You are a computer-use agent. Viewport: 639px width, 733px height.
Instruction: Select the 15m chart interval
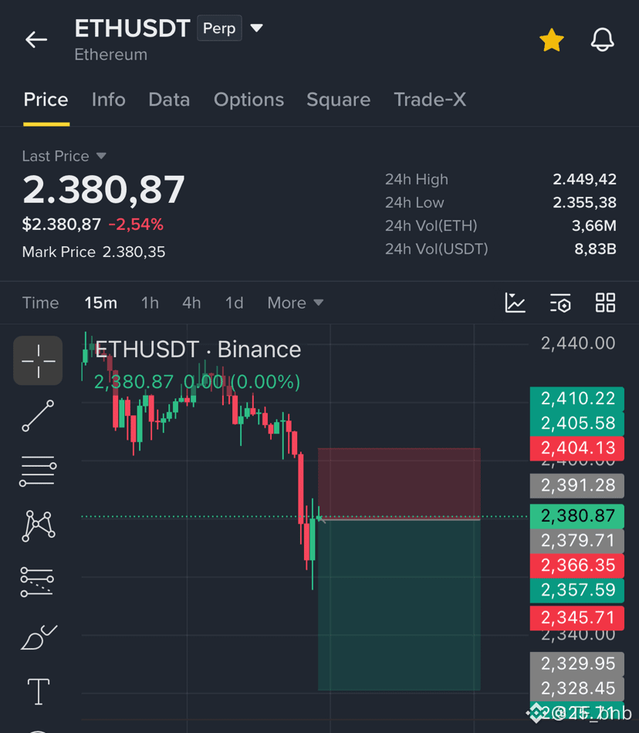point(100,303)
